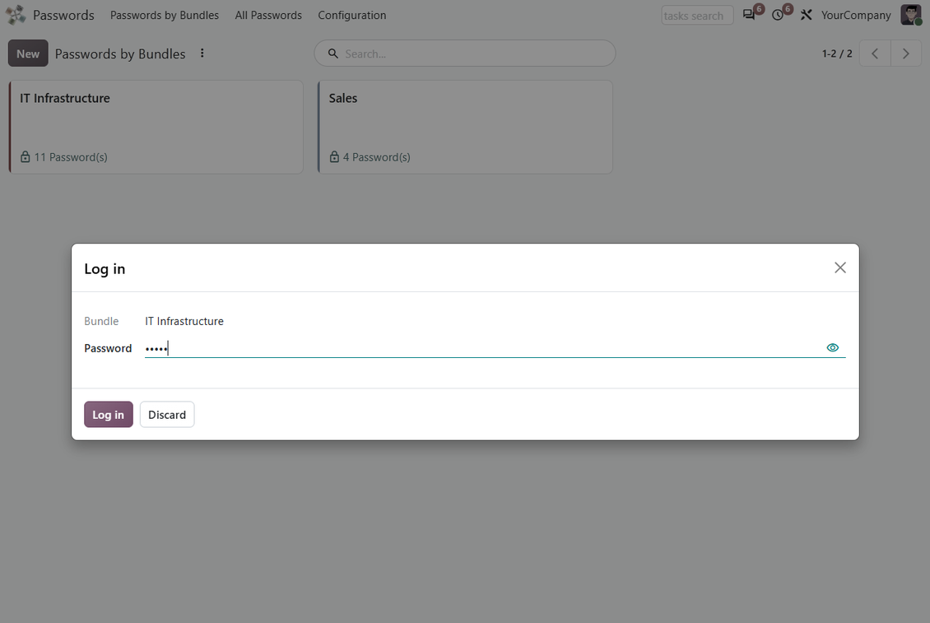
Task: Click the Log in button
Action: [x=109, y=414]
